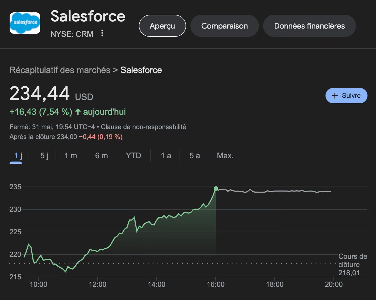This screenshot has height=300, width=376.
Task: Click the Cours de clôture 218,01 label
Action: click(353, 265)
